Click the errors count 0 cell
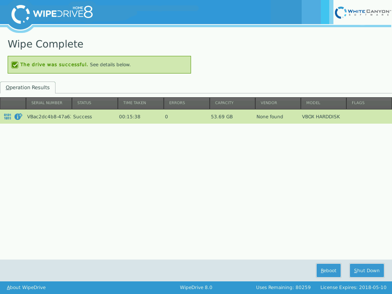Image resolution: width=392 pixels, height=294 pixels. [x=187, y=117]
